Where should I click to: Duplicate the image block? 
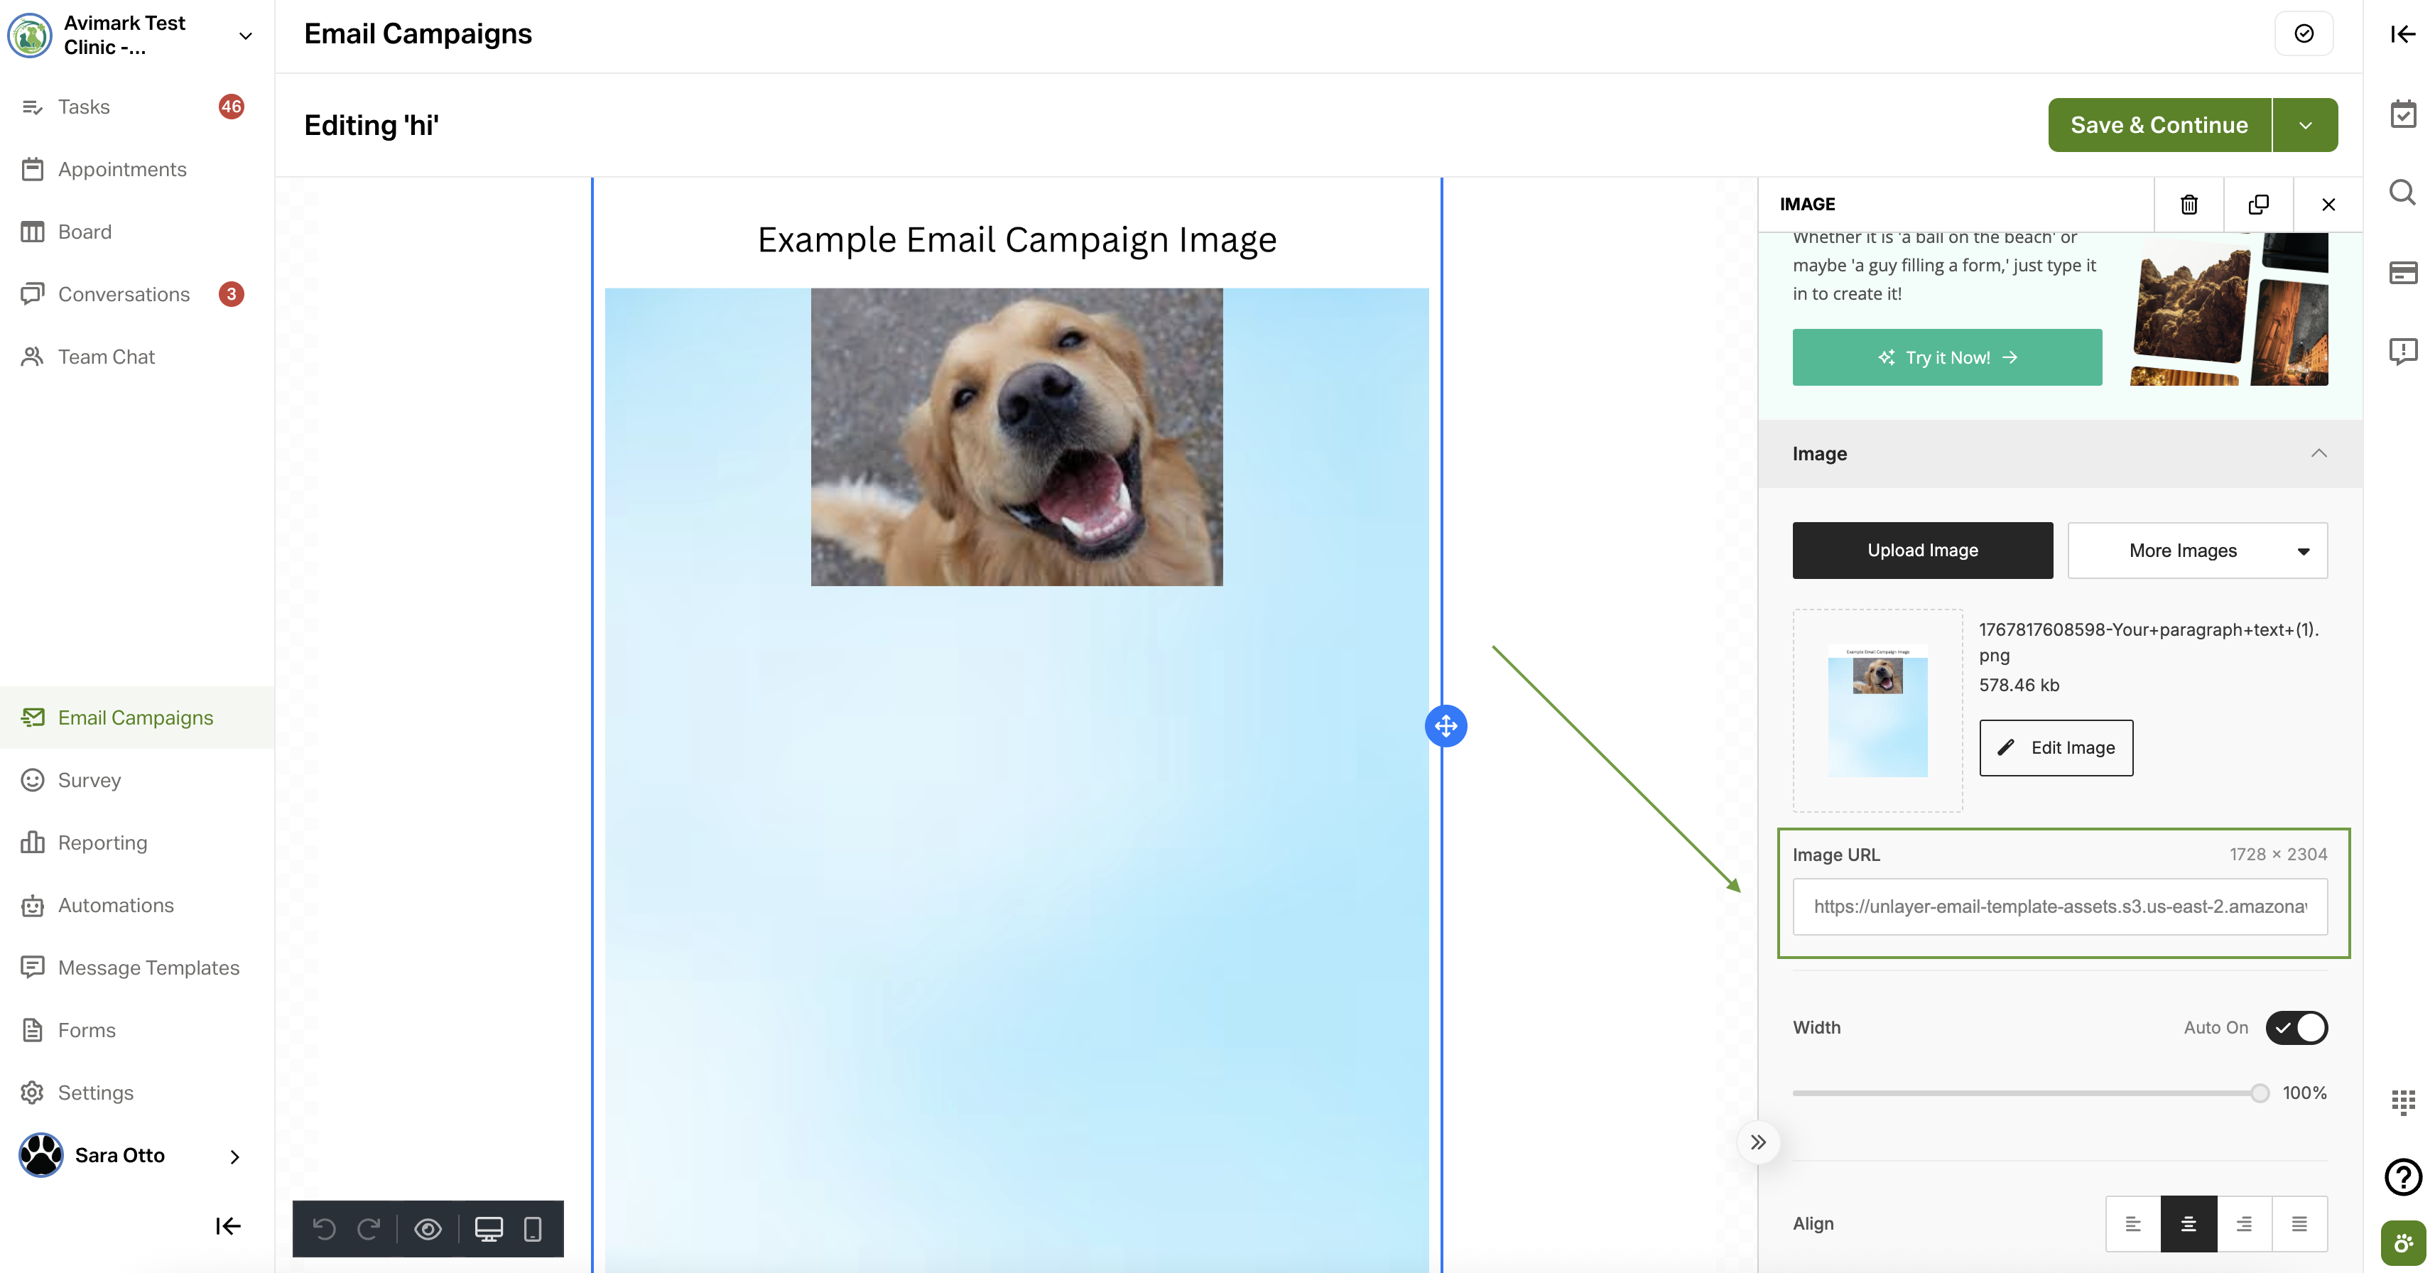click(2257, 204)
